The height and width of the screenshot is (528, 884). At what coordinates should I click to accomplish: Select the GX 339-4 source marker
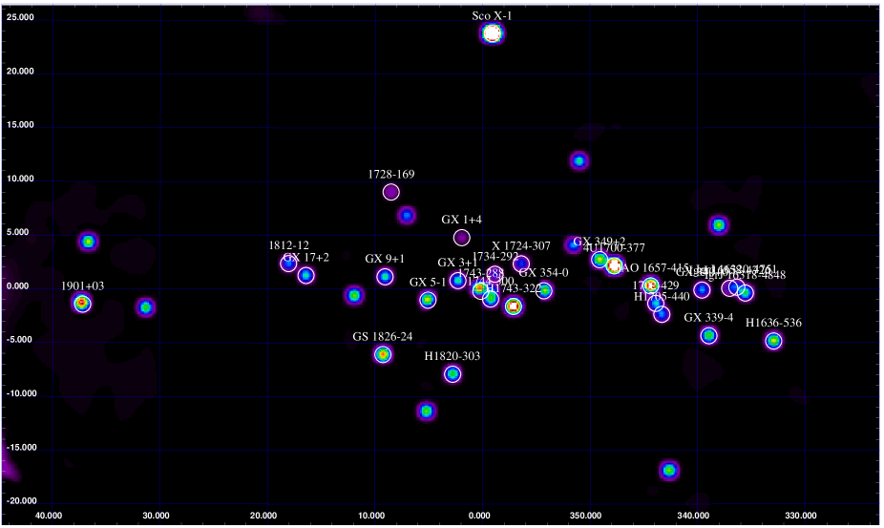708,335
